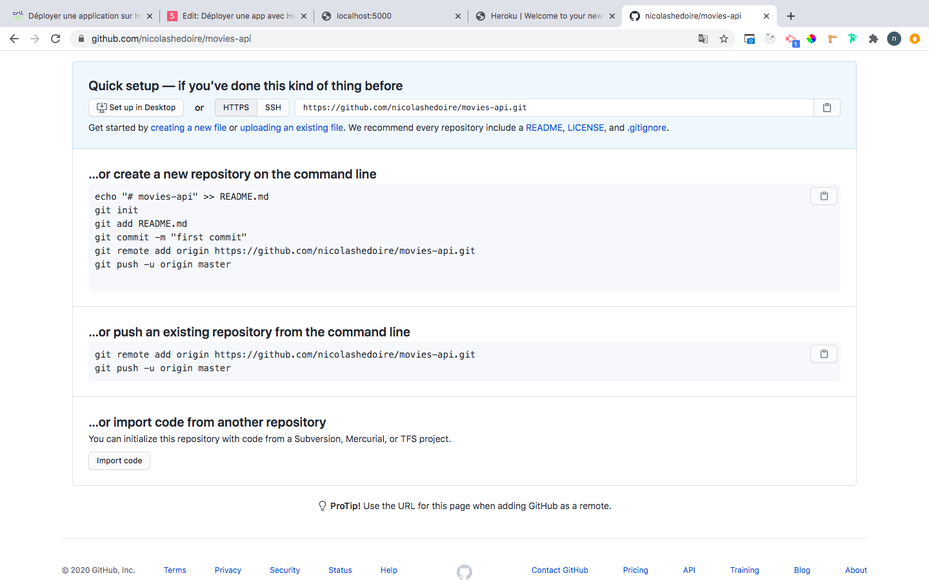
Task: Open the Contact GitHub link
Action: click(560, 570)
